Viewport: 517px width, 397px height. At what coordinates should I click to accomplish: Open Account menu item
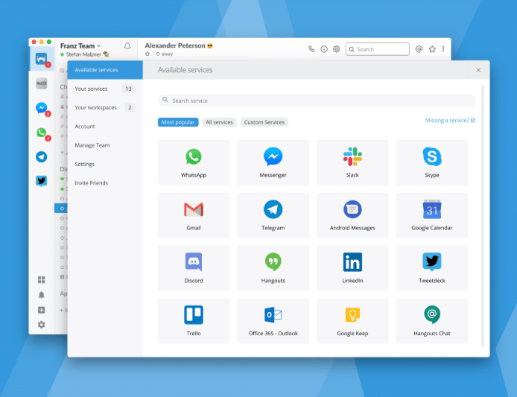point(105,127)
